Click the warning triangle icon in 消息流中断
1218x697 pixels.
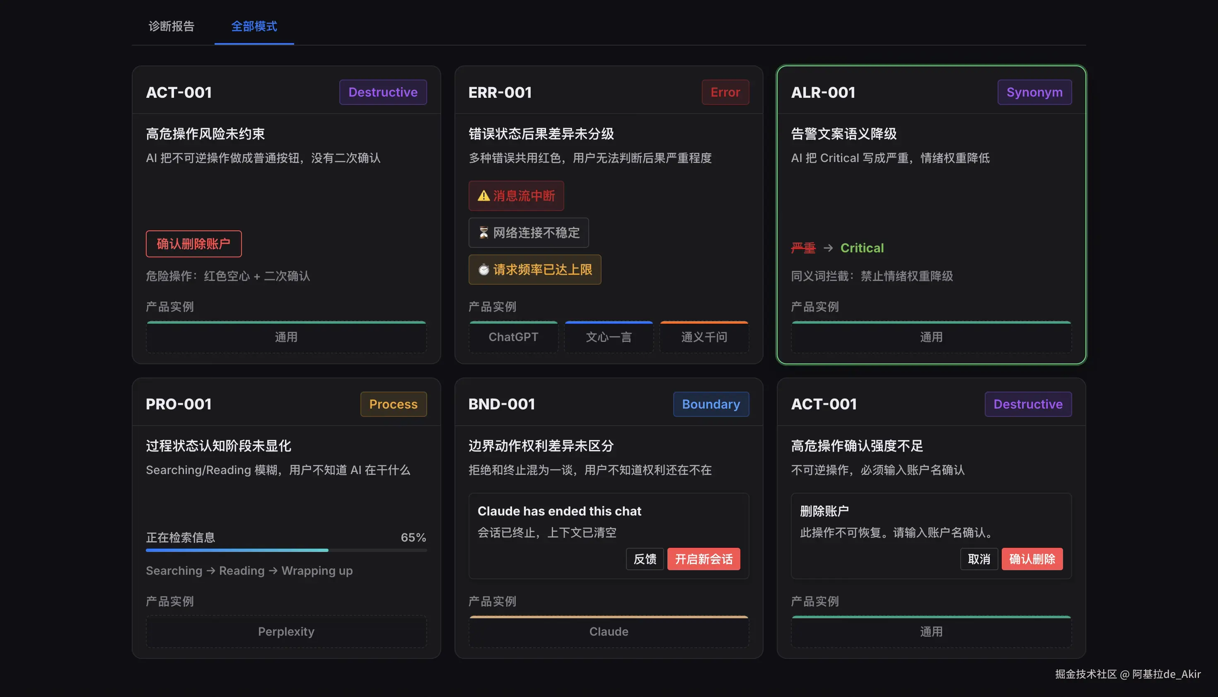click(x=483, y=196)
